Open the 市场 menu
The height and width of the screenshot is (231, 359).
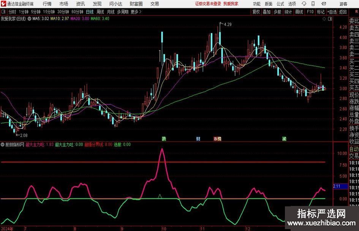(64, 4)
